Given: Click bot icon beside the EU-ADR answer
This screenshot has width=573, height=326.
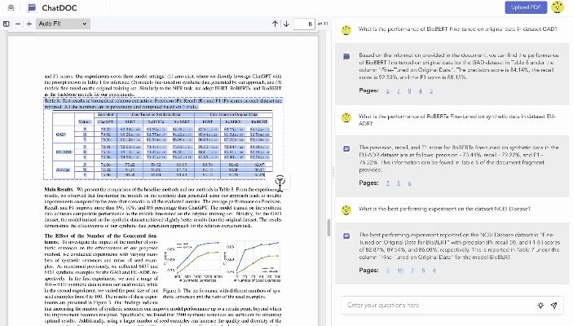Looking at the screenshot, I should (346, 149).
